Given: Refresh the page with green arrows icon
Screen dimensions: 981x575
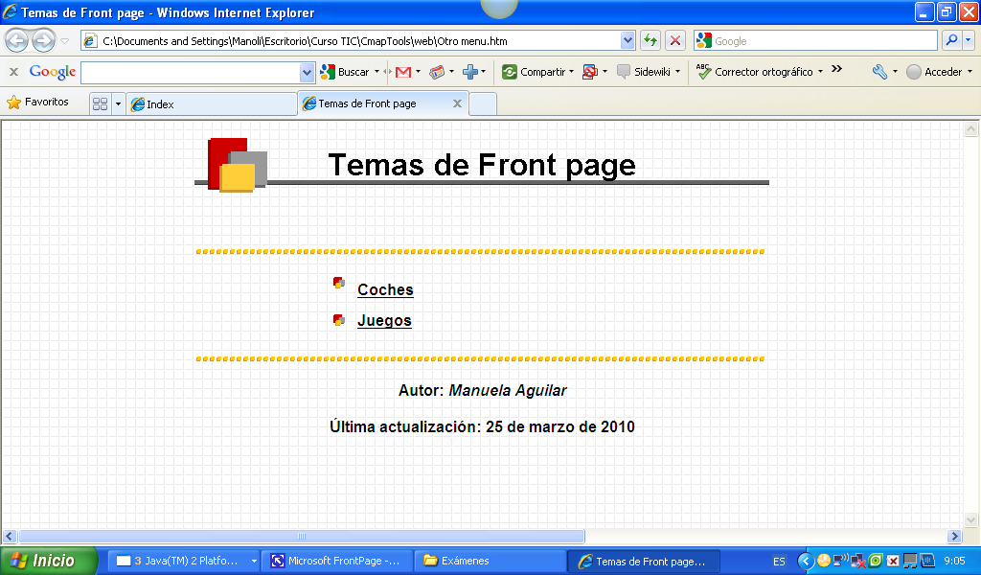Looking at the screenshot, I should pos(650,40).
